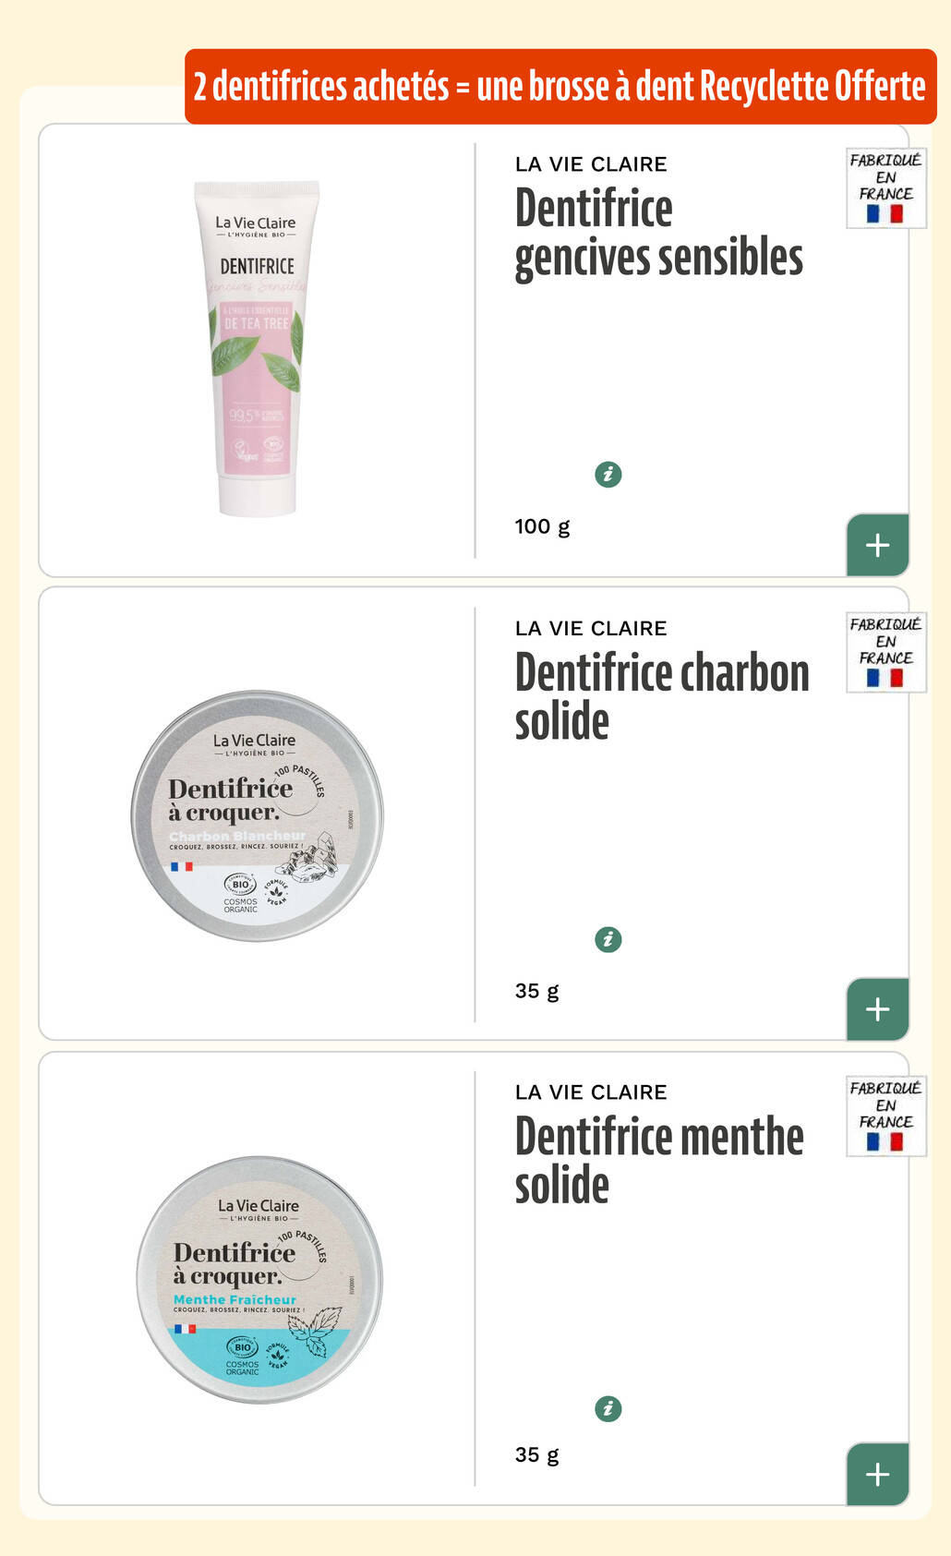
Task: Open info for Dentifrice menthe solide
Action: [x=608, y=1408]
